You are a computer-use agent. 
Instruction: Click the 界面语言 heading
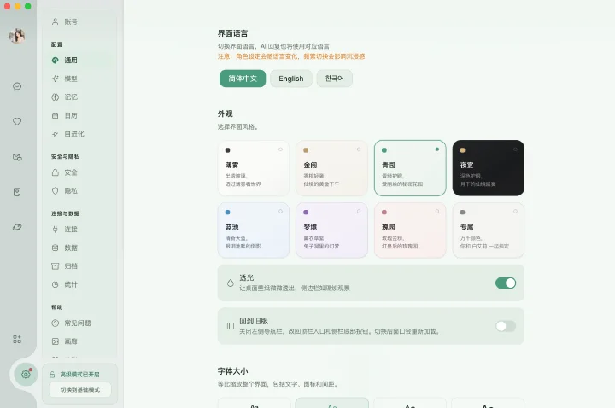pos(232,33)
